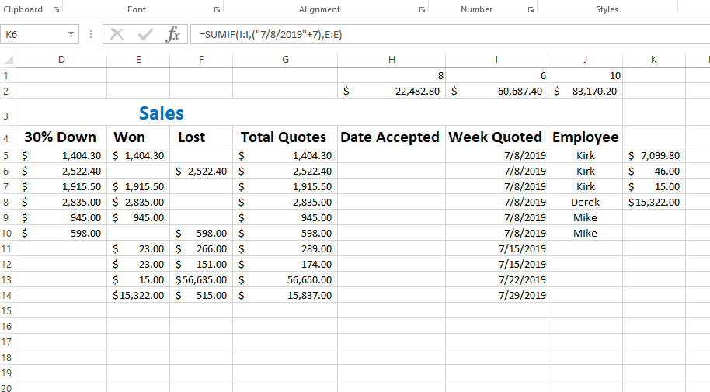Select the Date Accepted header cell
Image resolution: width=710 pixels, height=392 pixels.
392,137
